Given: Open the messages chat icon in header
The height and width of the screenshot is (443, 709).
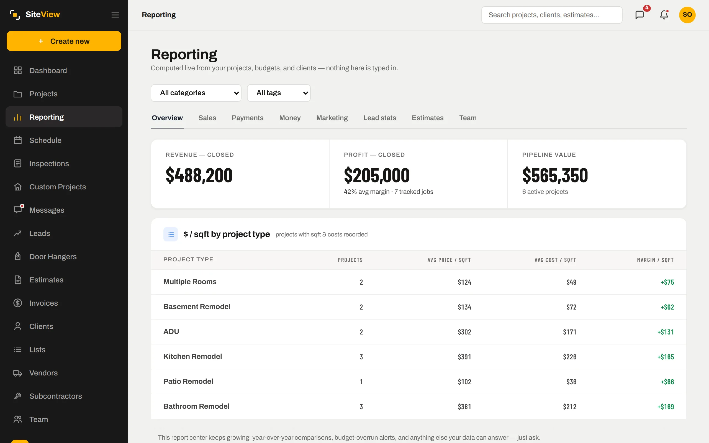Looking at the screenshot, I should coord(639,15).
